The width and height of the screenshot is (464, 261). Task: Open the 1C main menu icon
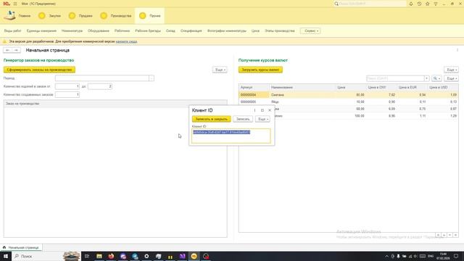click(7, 4)
